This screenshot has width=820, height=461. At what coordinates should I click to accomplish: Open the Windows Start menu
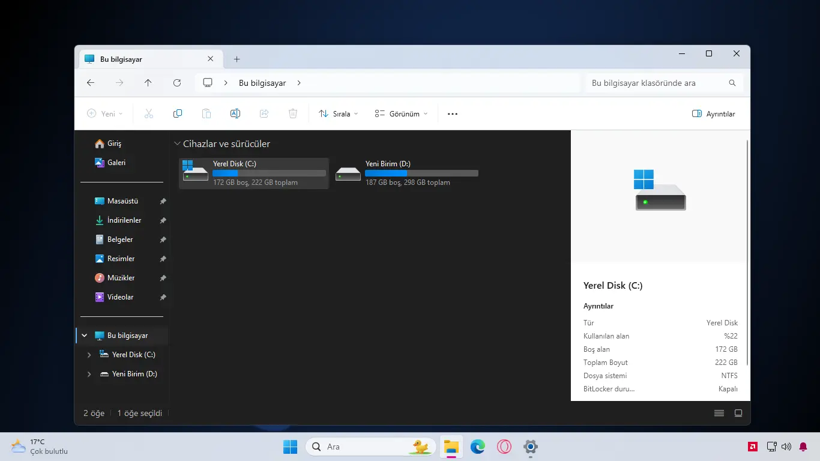click(290, 447)
